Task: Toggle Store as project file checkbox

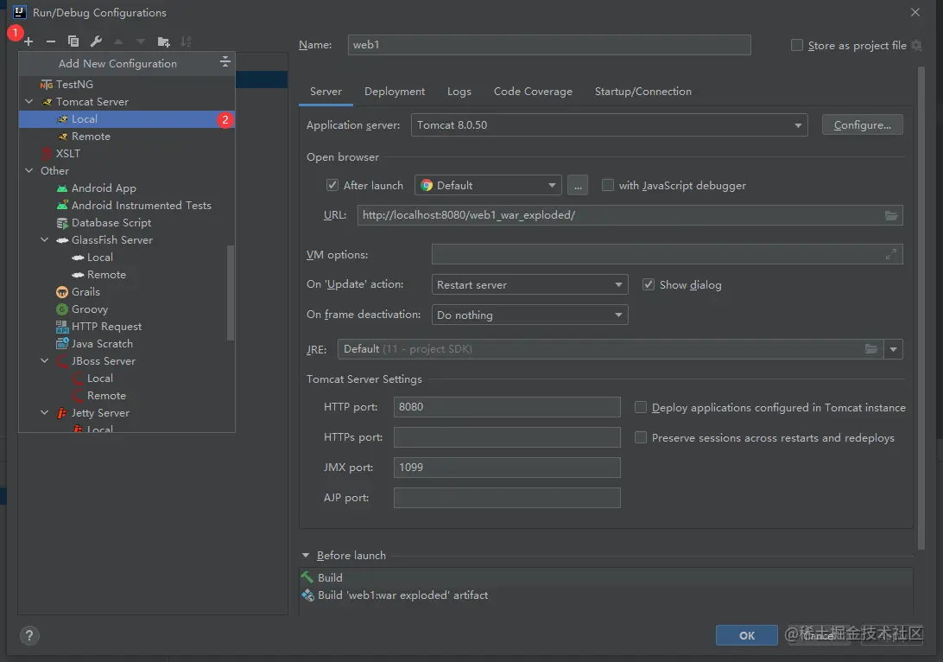Action: click(x=797, y=45)
